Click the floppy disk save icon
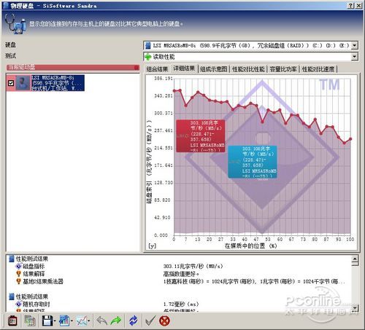 [47, 321]
